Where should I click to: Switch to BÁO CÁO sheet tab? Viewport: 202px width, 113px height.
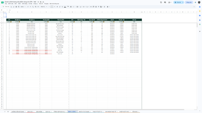[30, 112]
